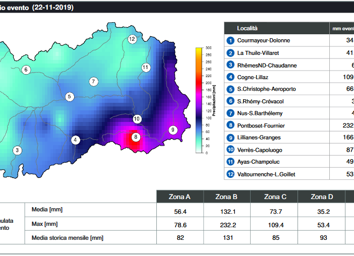Click map marker number 7
Screen dimensions: 354x256
click(93, 82)
